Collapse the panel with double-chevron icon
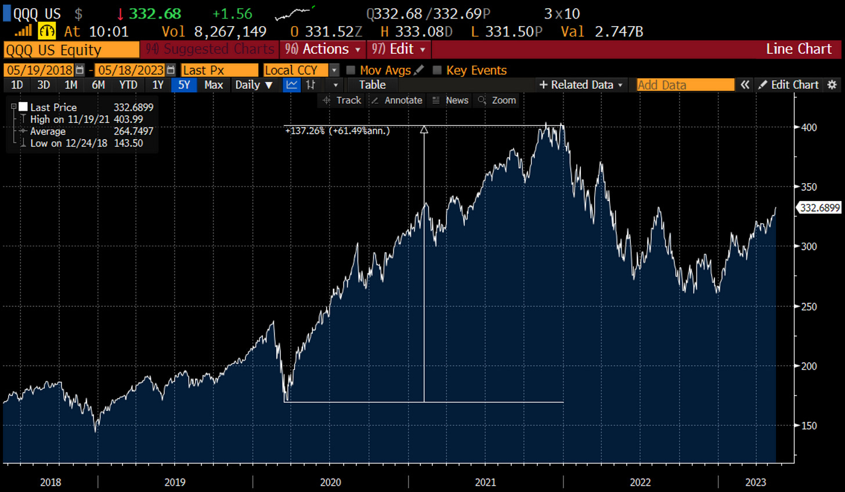The width and height of the screenshot is (845, 492). (745, 85)
